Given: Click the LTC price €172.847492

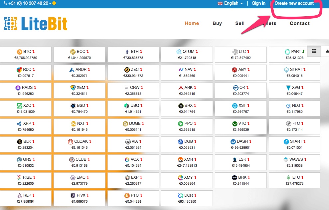Looking at the screenshot, I should point(241,58).
